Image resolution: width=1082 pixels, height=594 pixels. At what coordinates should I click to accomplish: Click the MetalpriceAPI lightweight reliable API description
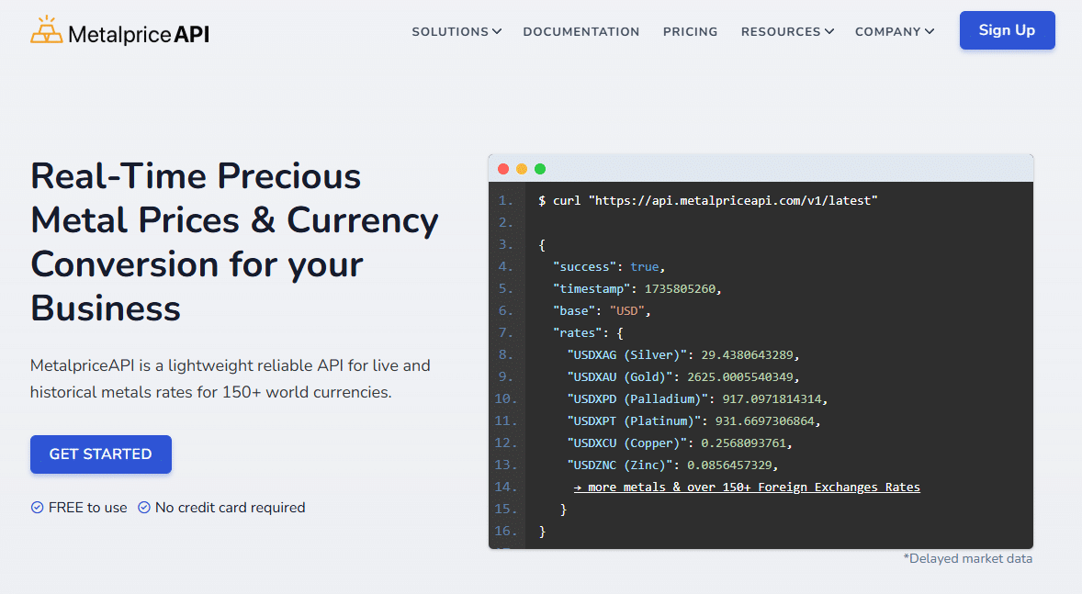click(230, 379)
